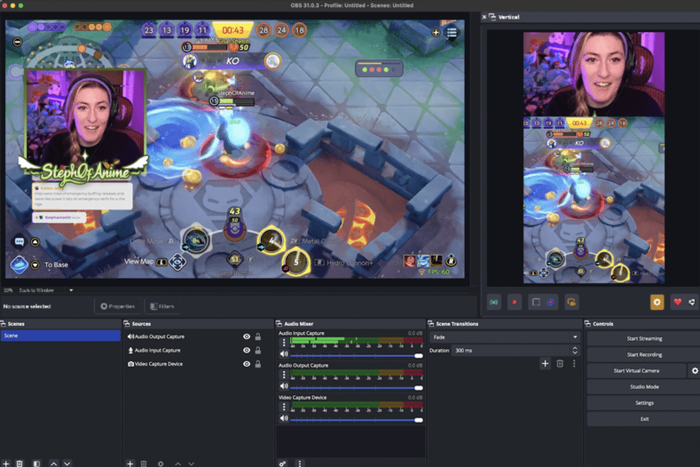
Task: Add a new source with plus icon
Action: [130, 463]
